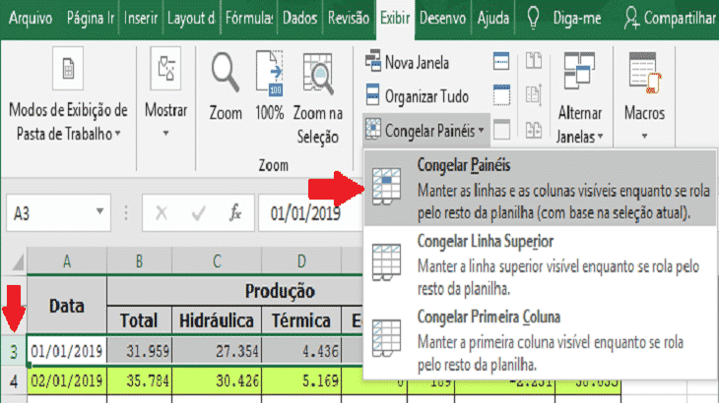Select cell with date 01/01/2019

[x=67, y=351]
